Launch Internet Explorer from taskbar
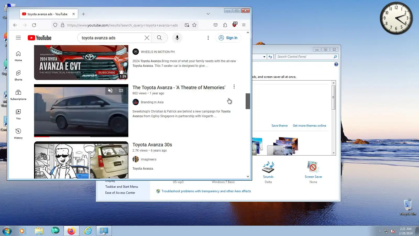Screen dimensions: 419x236 coord(88,231)
